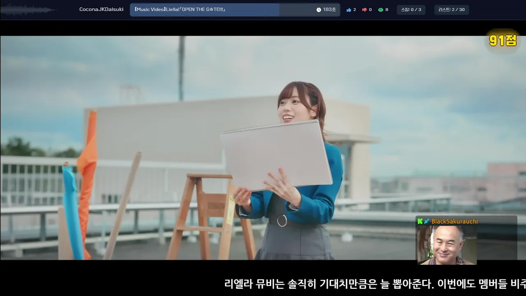The height and width of the screenshot is (296, 526).
Task: Click the clock icon beside 183초
Action: (319, 10)
